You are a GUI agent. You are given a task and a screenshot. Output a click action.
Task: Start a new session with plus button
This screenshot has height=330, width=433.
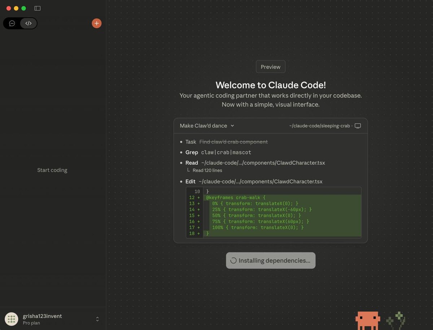pos(96,23)
